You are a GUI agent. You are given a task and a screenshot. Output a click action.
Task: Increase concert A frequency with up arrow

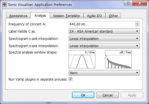137,23
